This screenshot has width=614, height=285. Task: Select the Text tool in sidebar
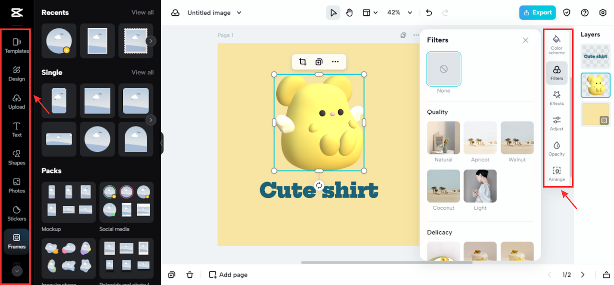point(17,129)
